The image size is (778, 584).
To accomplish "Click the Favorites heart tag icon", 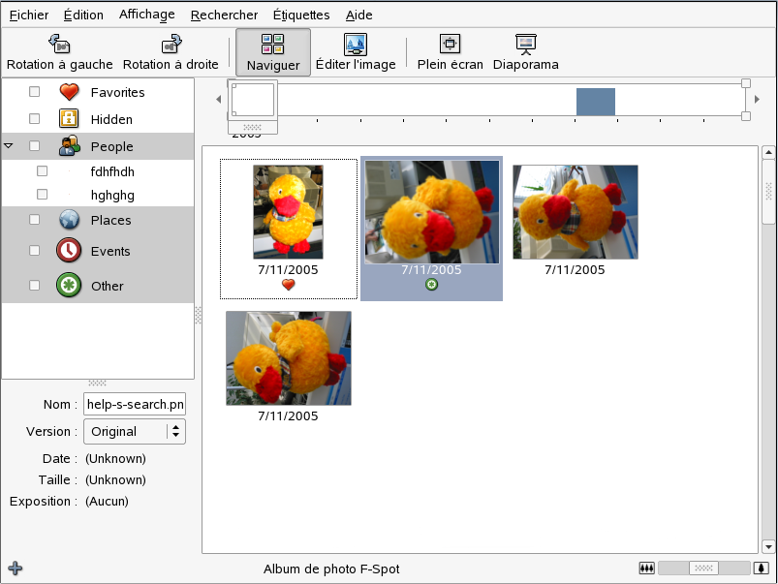I will [69, 92].
